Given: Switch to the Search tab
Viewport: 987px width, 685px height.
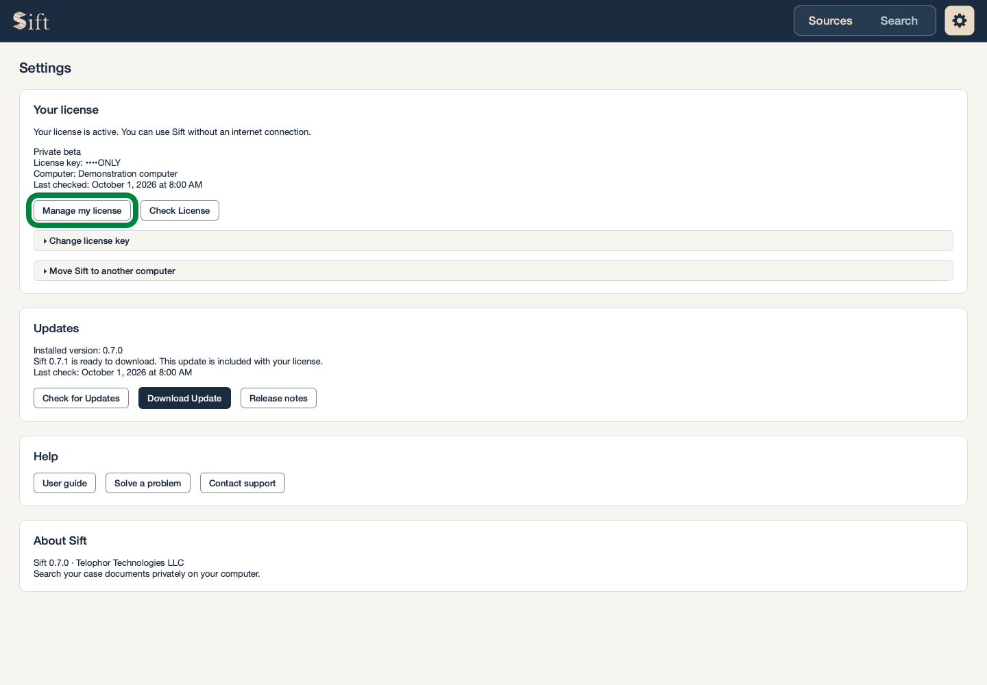Looking at the screenshot, I should tap(899, 21).
